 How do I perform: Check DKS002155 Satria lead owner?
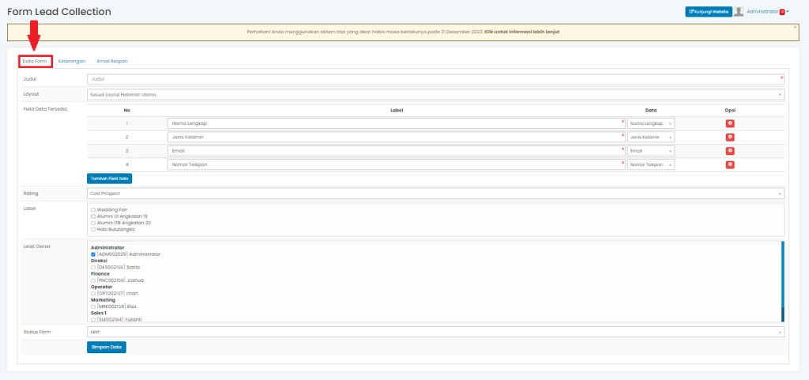click(93, 267)
